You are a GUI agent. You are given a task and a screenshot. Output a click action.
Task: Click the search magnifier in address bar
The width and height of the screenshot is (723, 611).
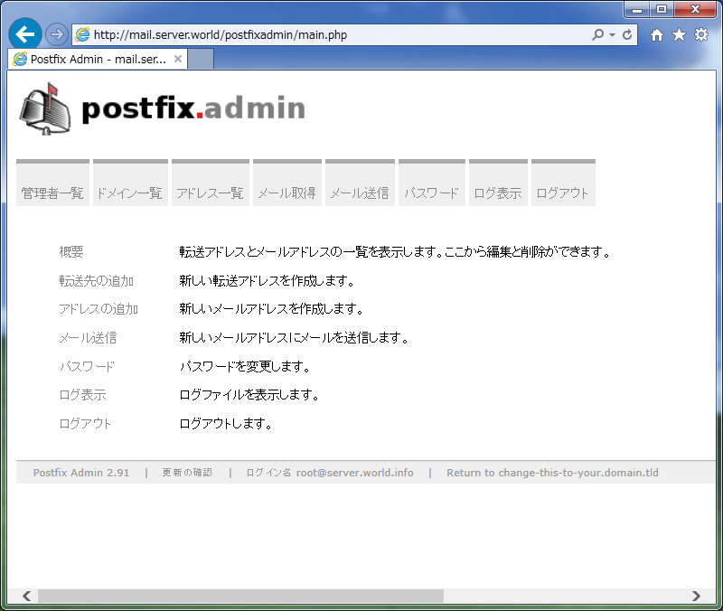click(597, 34)
